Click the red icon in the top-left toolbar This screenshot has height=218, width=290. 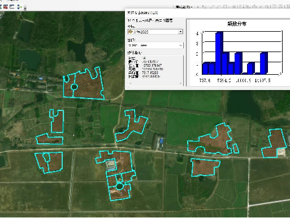pos(6,7)
